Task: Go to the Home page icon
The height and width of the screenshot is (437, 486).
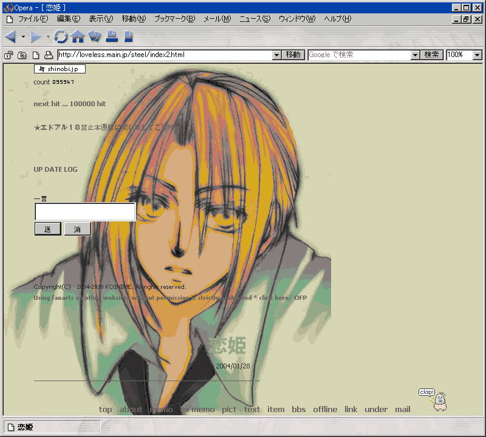Action: (78, 36)
